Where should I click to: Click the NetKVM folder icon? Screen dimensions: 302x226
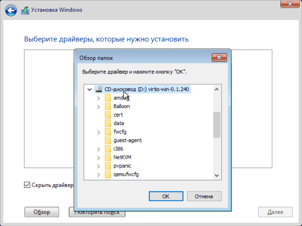click(108, 157)
